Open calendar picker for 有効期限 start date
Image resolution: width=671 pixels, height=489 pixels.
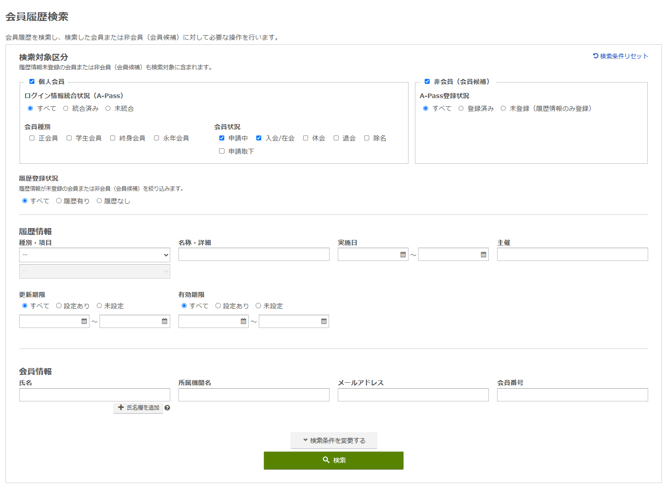pyautogui.click(x=243, y=321)
